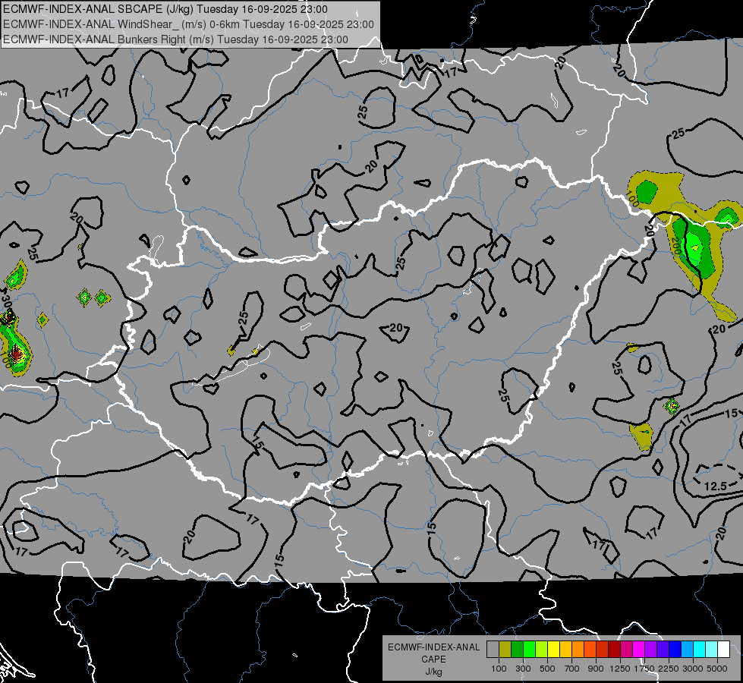Click the pure yellow legend swatch

(553, 650)
